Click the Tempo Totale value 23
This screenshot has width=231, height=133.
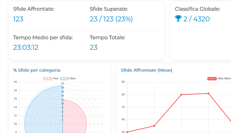coord(94,47)
